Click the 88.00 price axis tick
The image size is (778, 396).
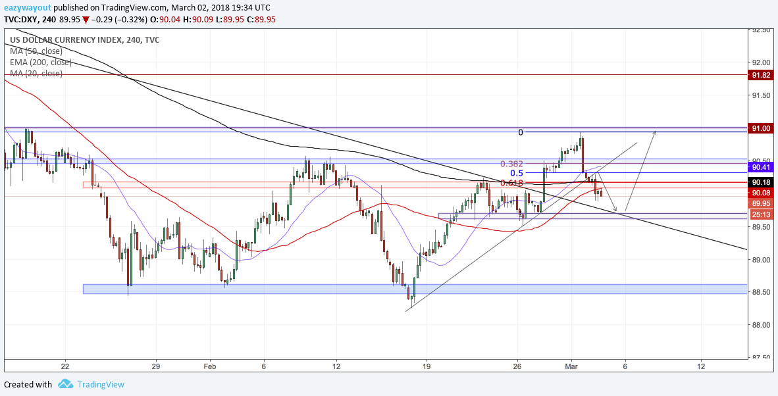pyautogui.click(x=762, y=325)
